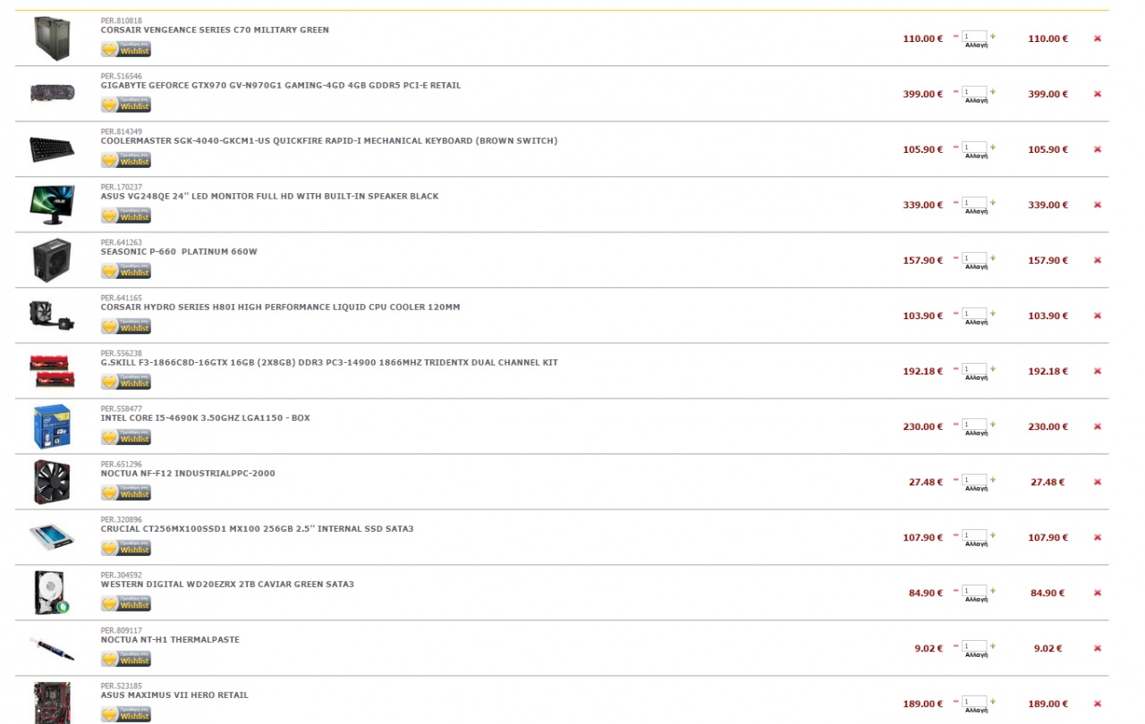Click Αλλαγή under Gigabyte GTX970 quantity

(976, 100)
